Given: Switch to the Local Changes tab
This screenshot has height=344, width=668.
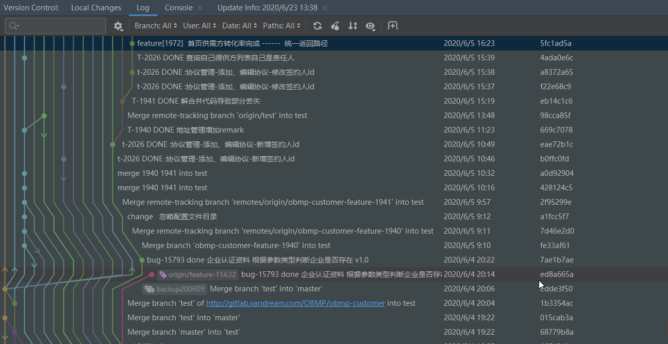Looking at the screenshot, I should [x=96, y=7].
